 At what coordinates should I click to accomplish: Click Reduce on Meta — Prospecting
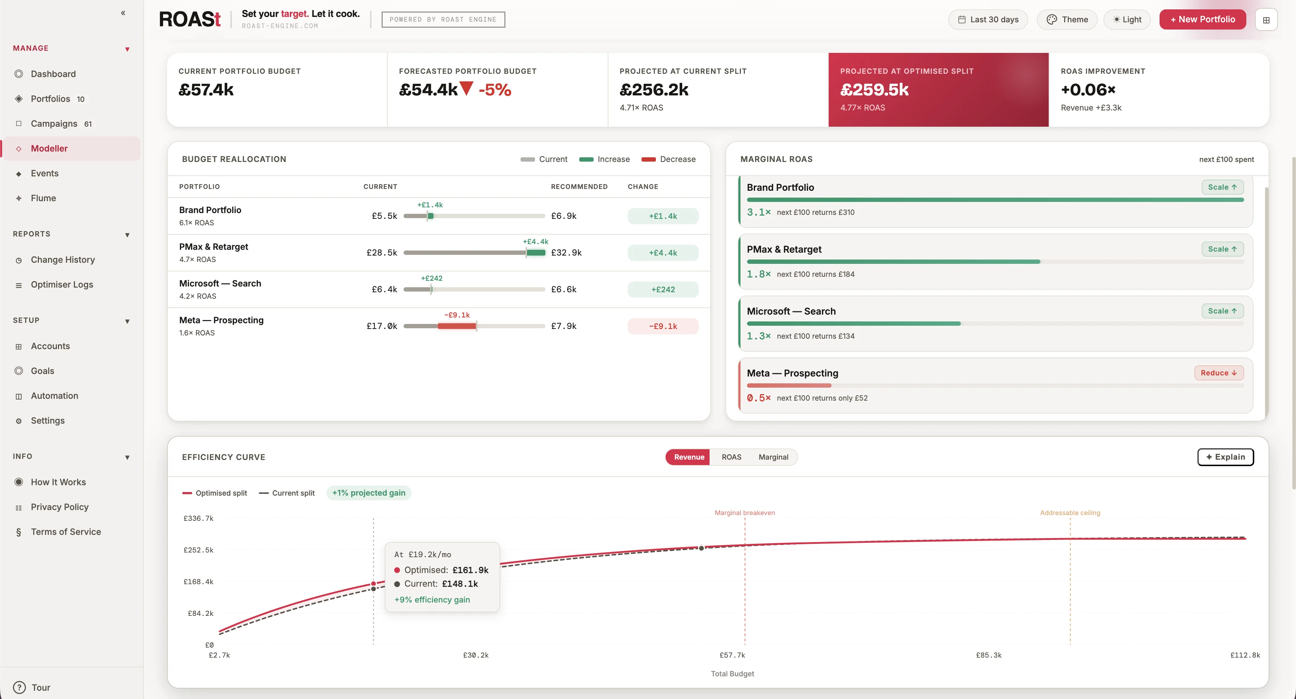(1219, 373)
